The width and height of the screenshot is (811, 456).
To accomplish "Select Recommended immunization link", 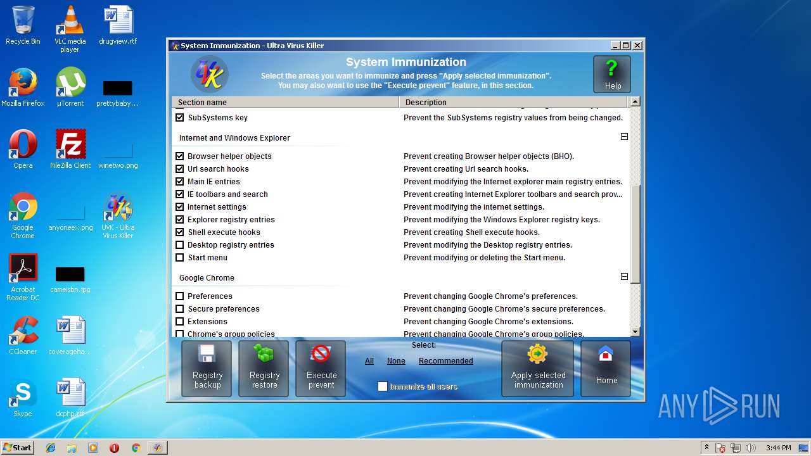I will (446, 361).
